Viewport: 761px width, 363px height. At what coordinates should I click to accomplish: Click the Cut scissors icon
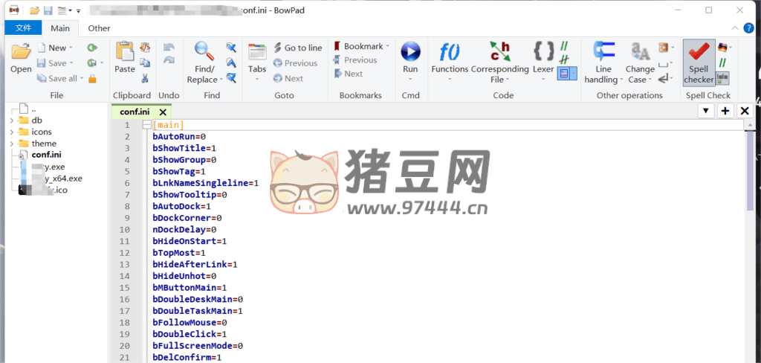(x=145, y=78)
